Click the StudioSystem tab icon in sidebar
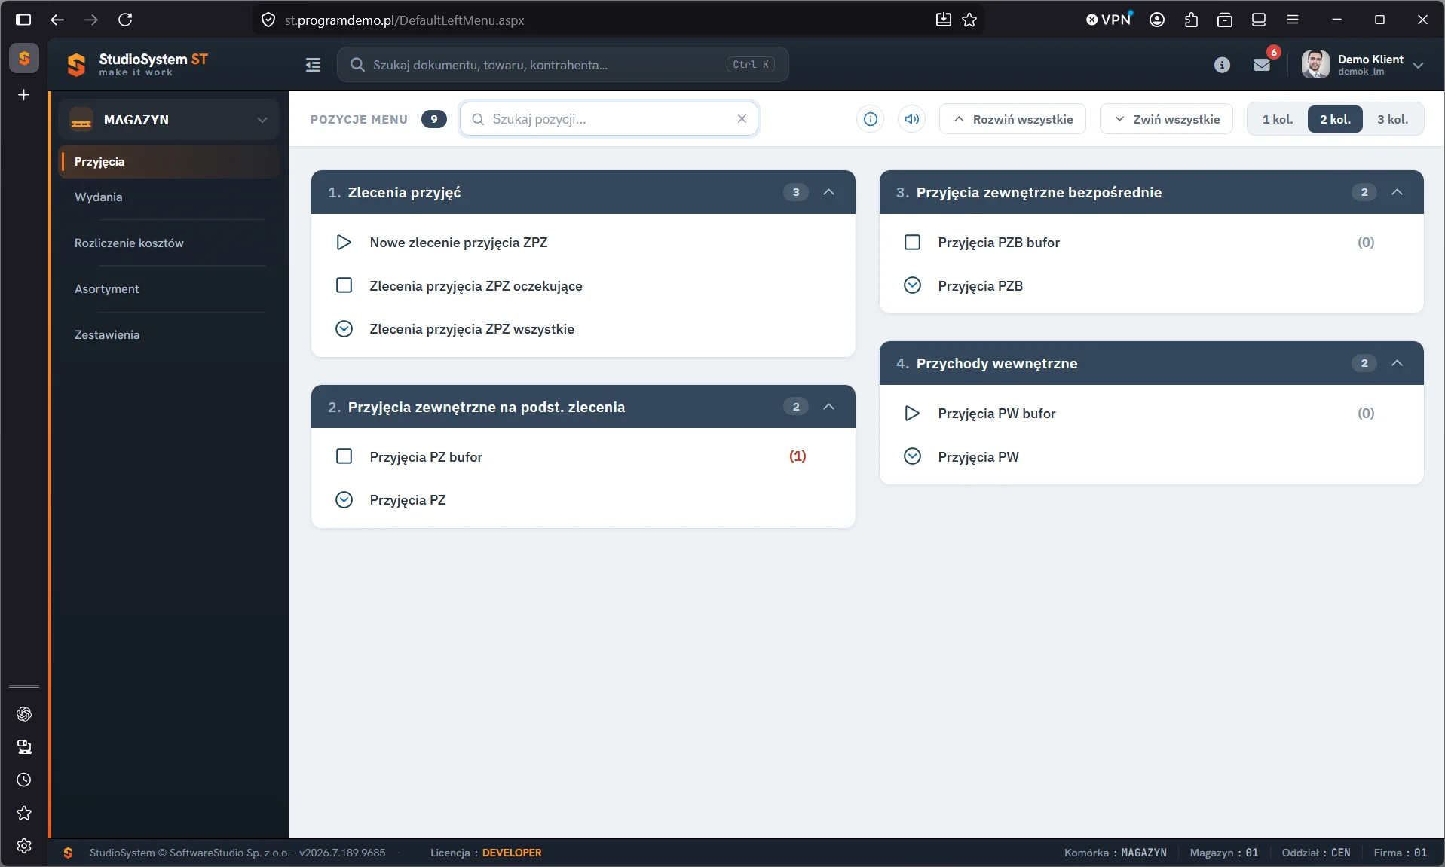The image size is (1445, 867). pyautogui.click(x=24, y=58)
